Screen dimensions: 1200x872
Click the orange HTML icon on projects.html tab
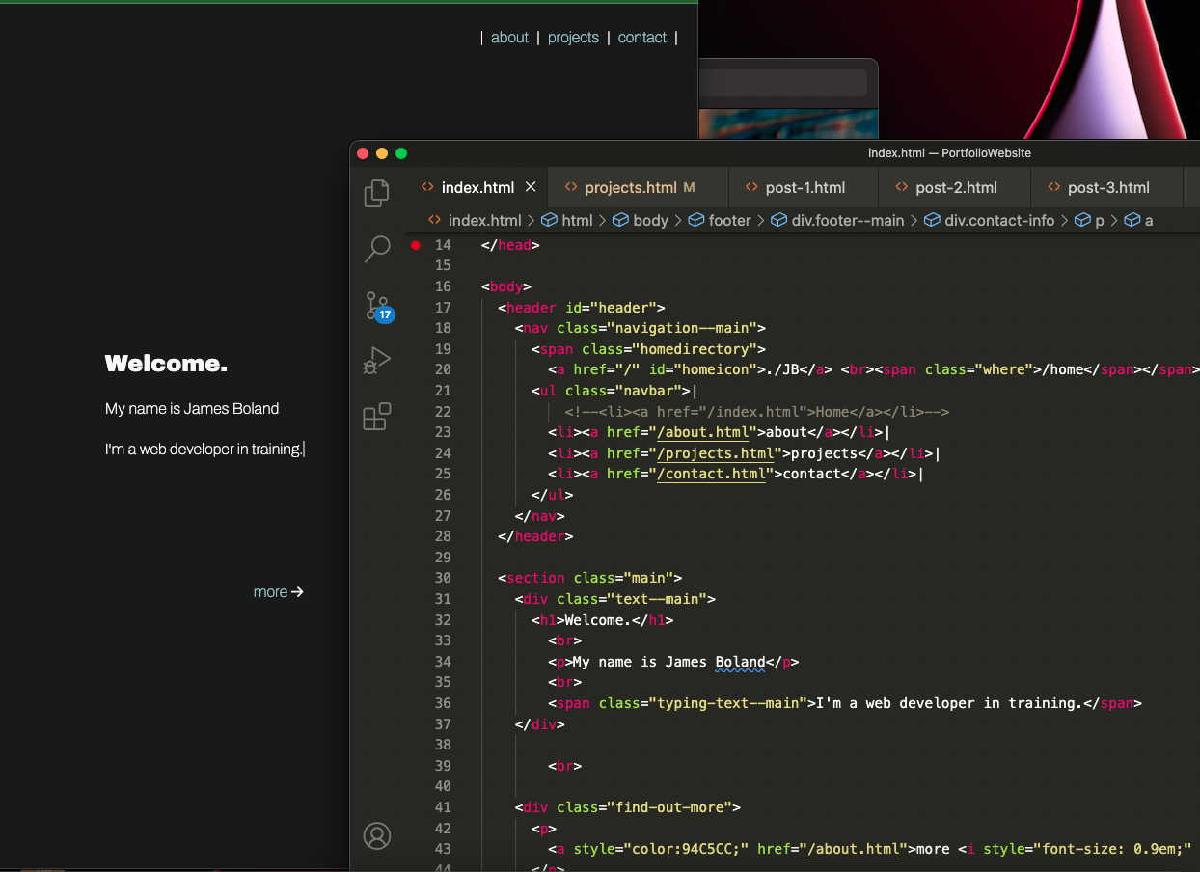[x=572, y=187]
